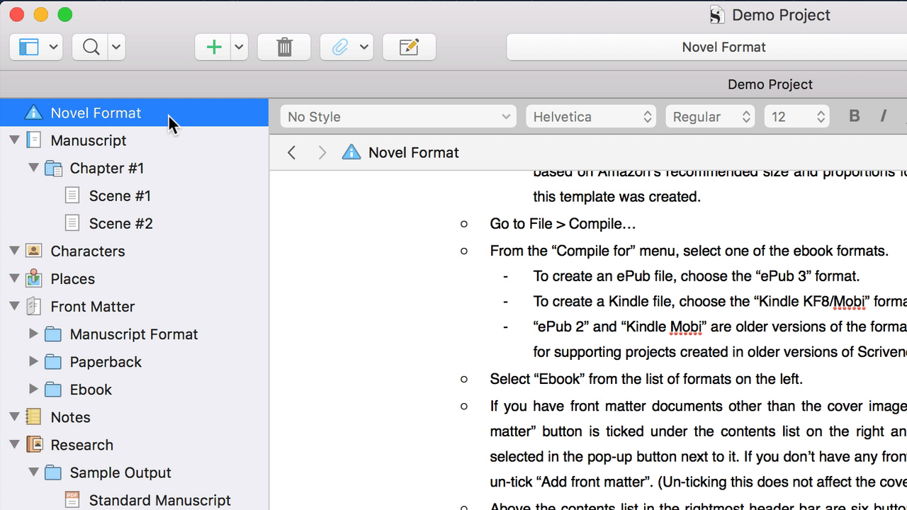Screen dimensions: 907x510
Task: Collapse the Chapter #1 disclosure triangle
Action: 33,168
